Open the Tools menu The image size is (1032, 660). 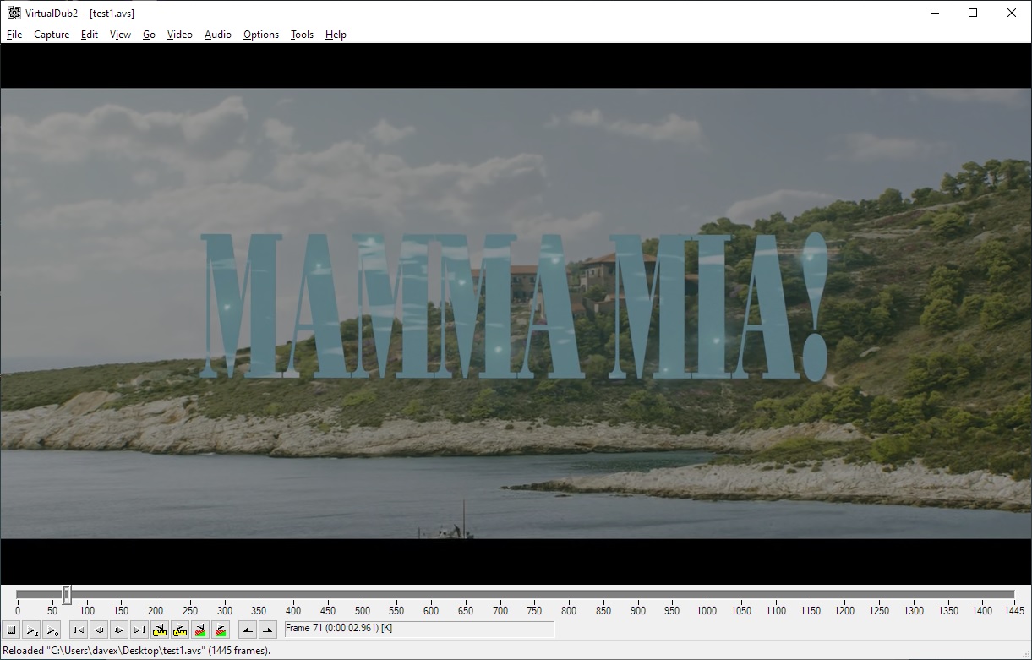coord(302,35)
